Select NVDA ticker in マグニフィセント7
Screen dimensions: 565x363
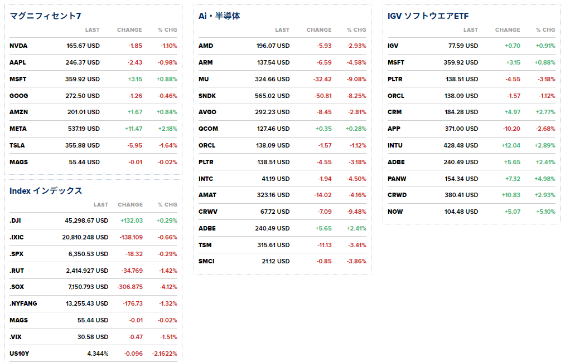(18, 46)
